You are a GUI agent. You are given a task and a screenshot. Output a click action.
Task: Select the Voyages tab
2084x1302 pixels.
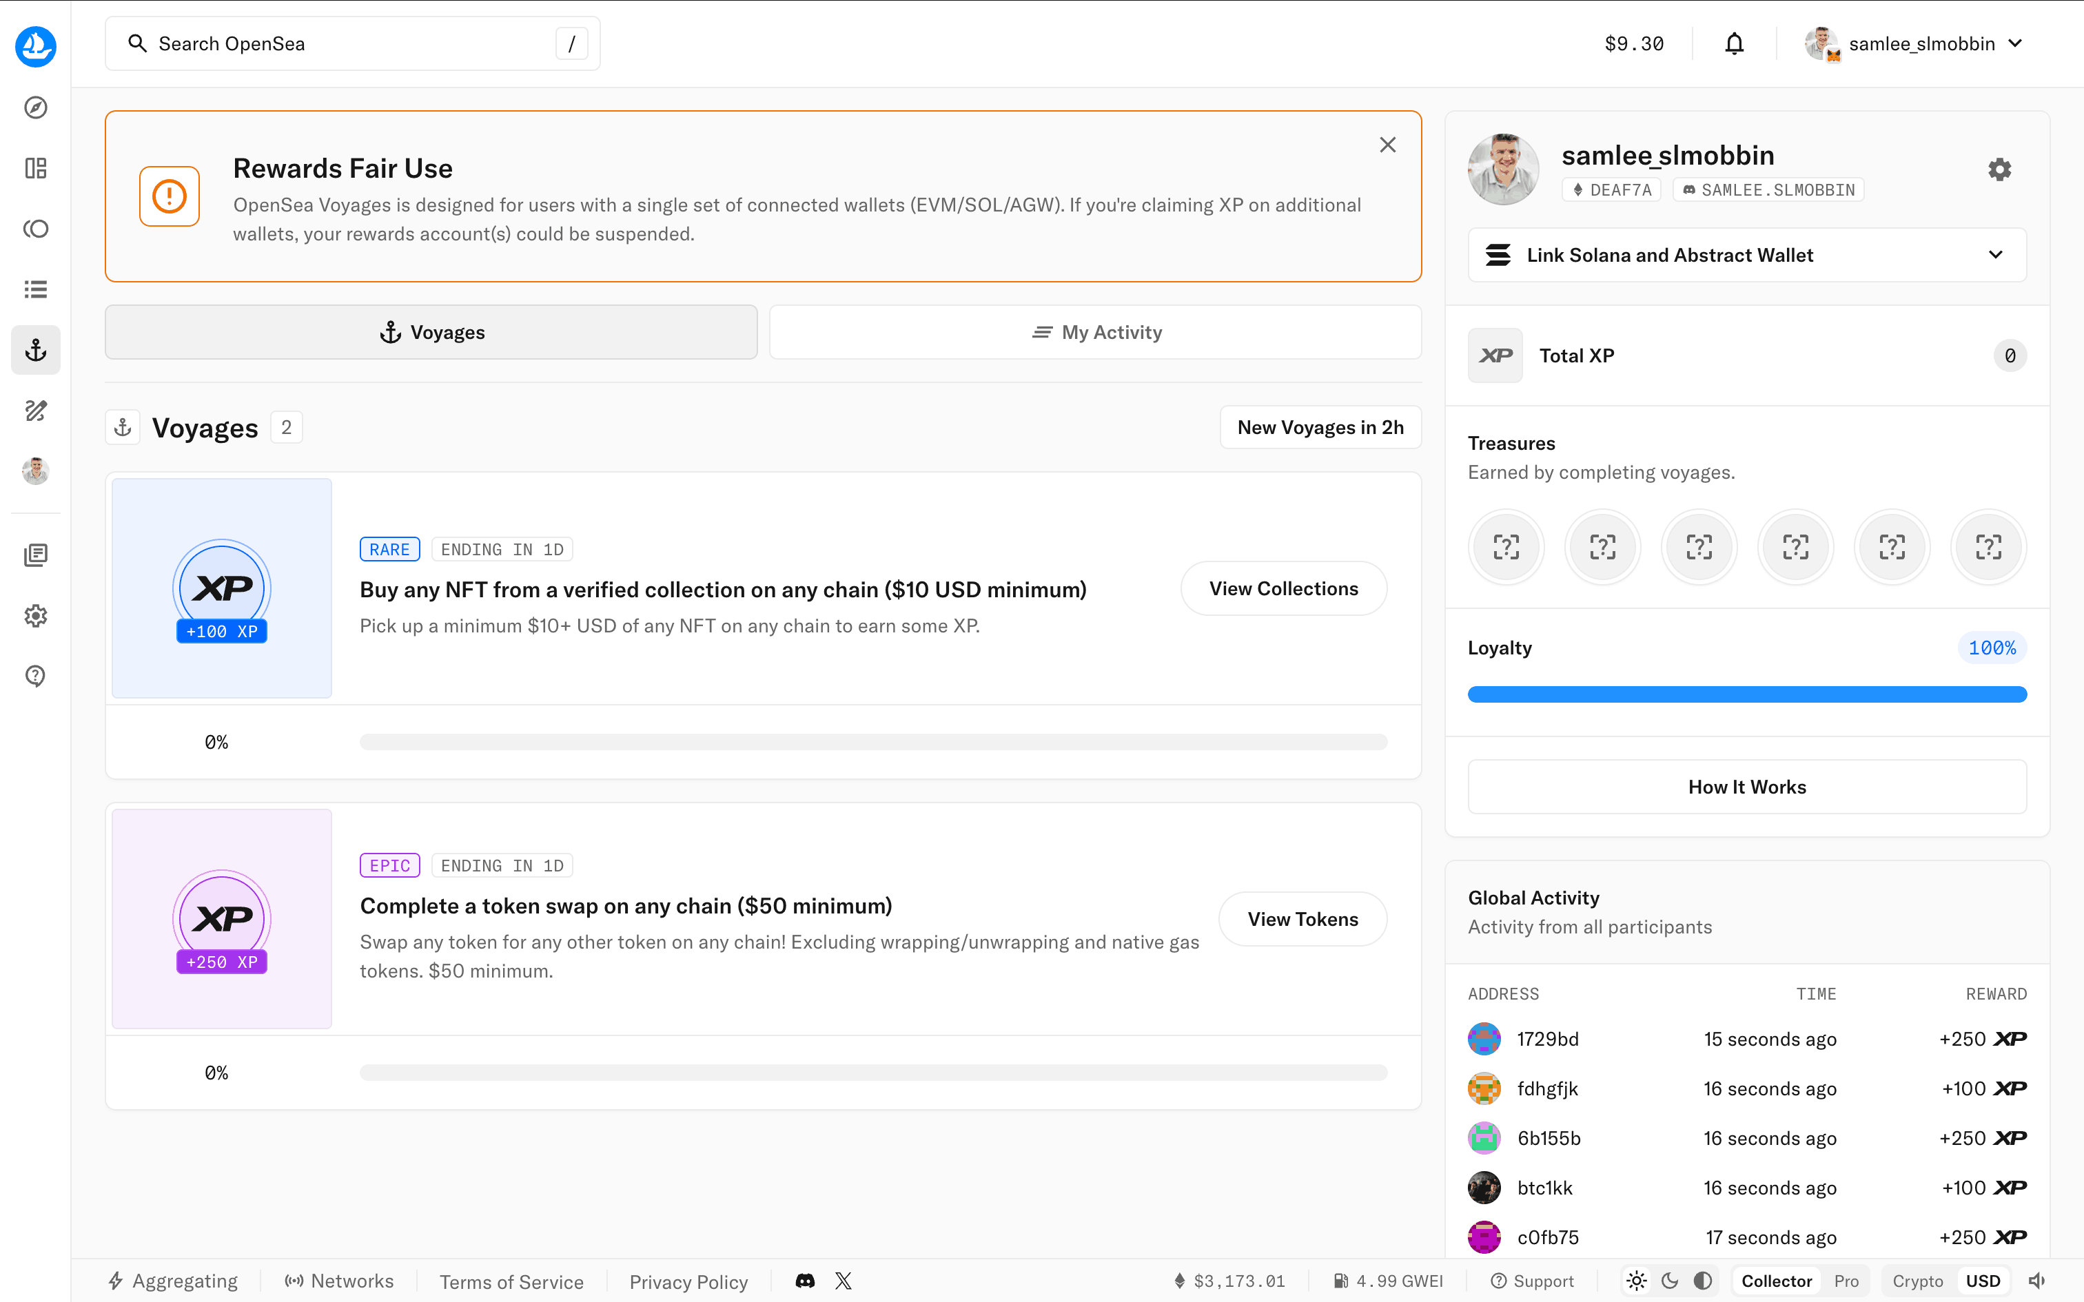431,332
